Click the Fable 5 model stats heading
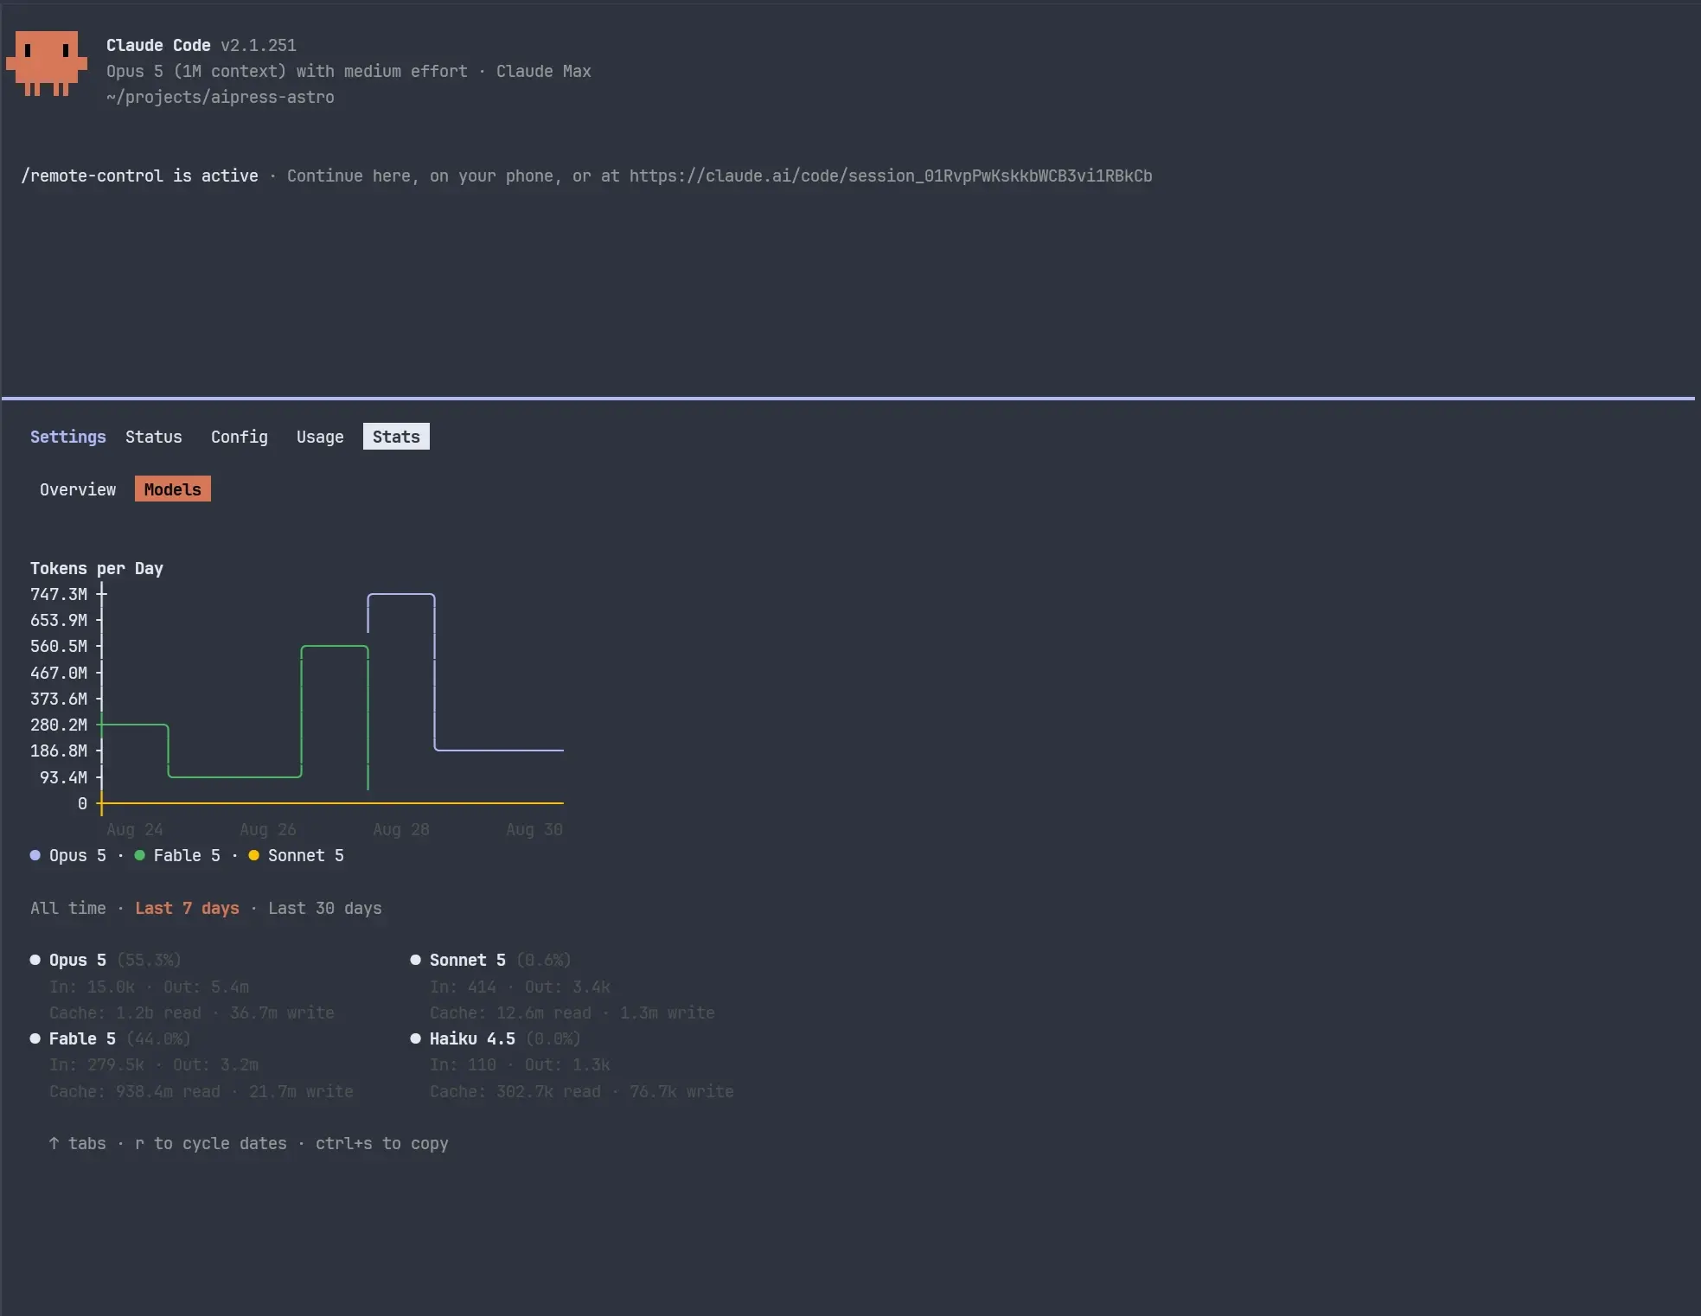 point(82,1038)
